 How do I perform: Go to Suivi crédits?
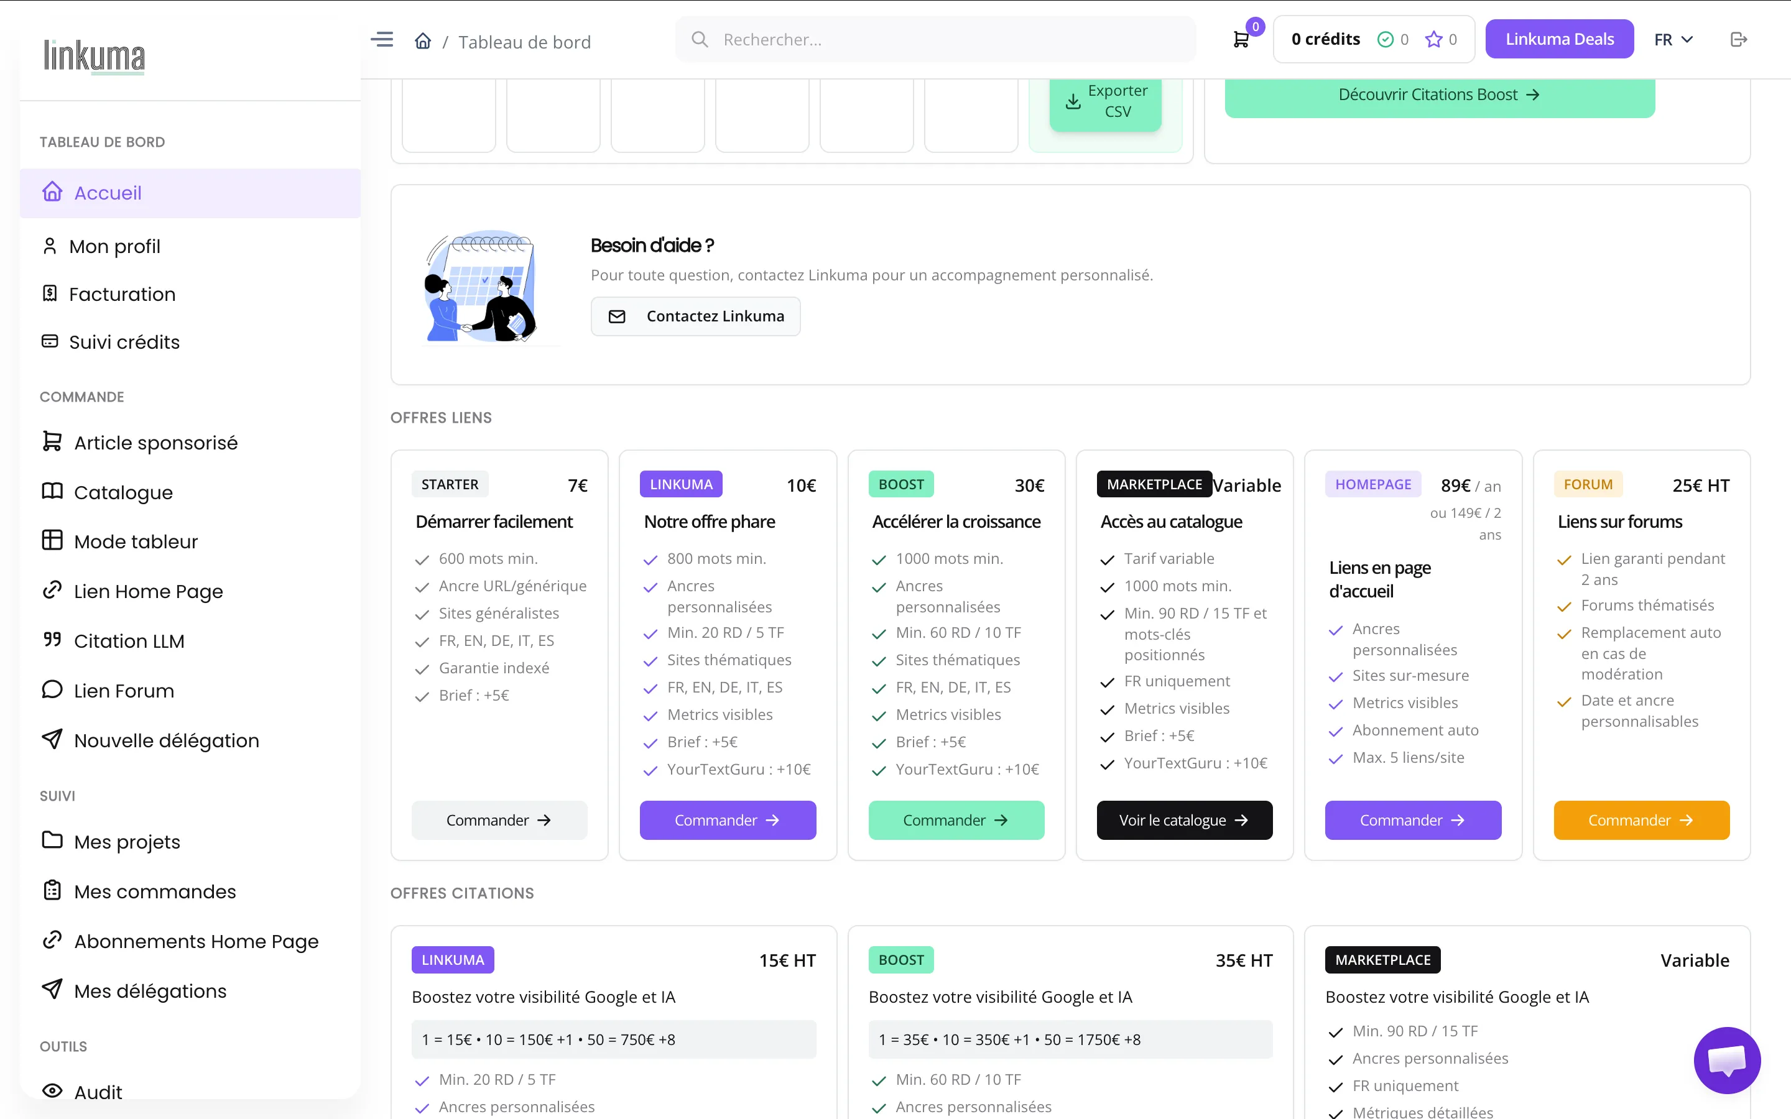[x=190, y=342]
